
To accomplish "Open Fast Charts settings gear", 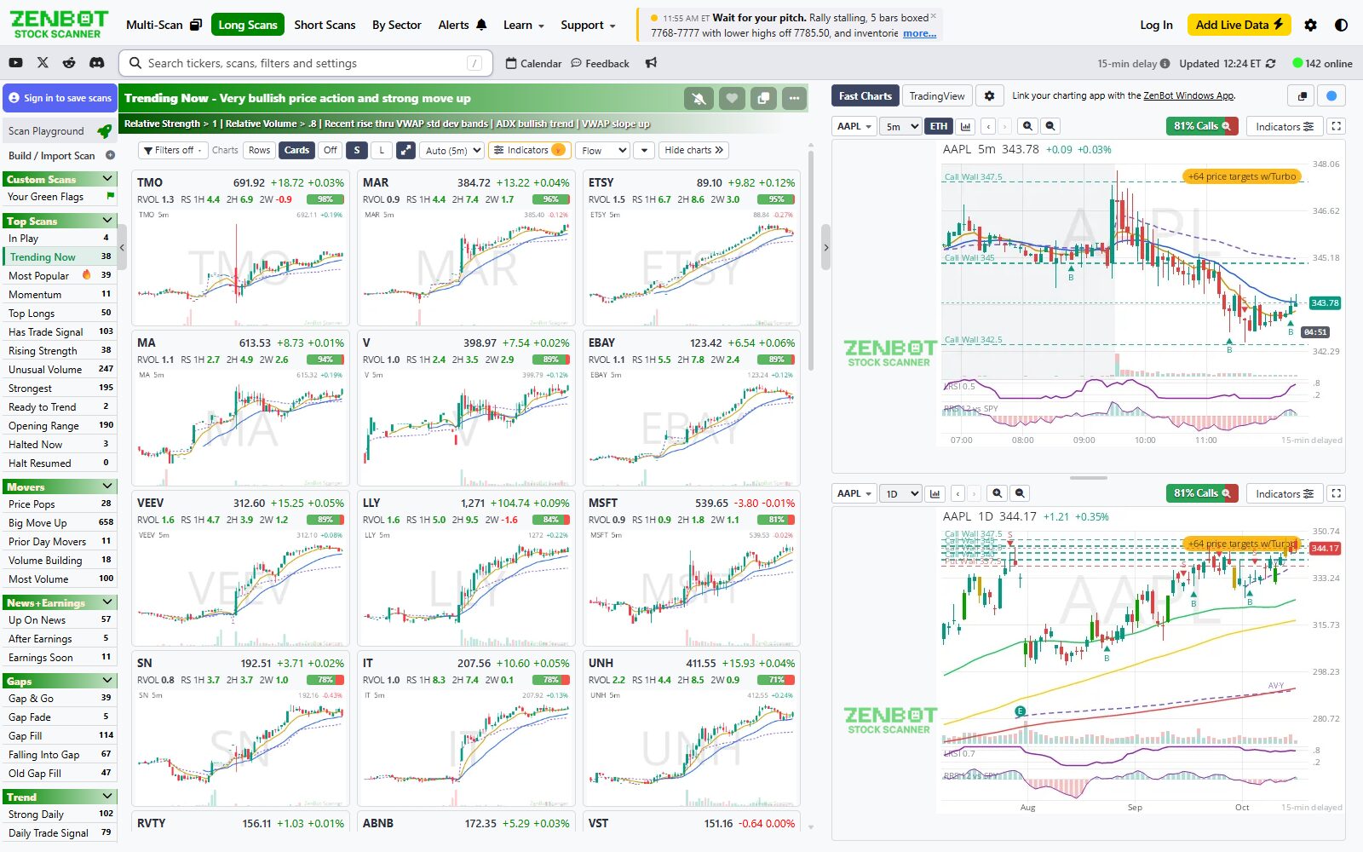I will point(989,96).
